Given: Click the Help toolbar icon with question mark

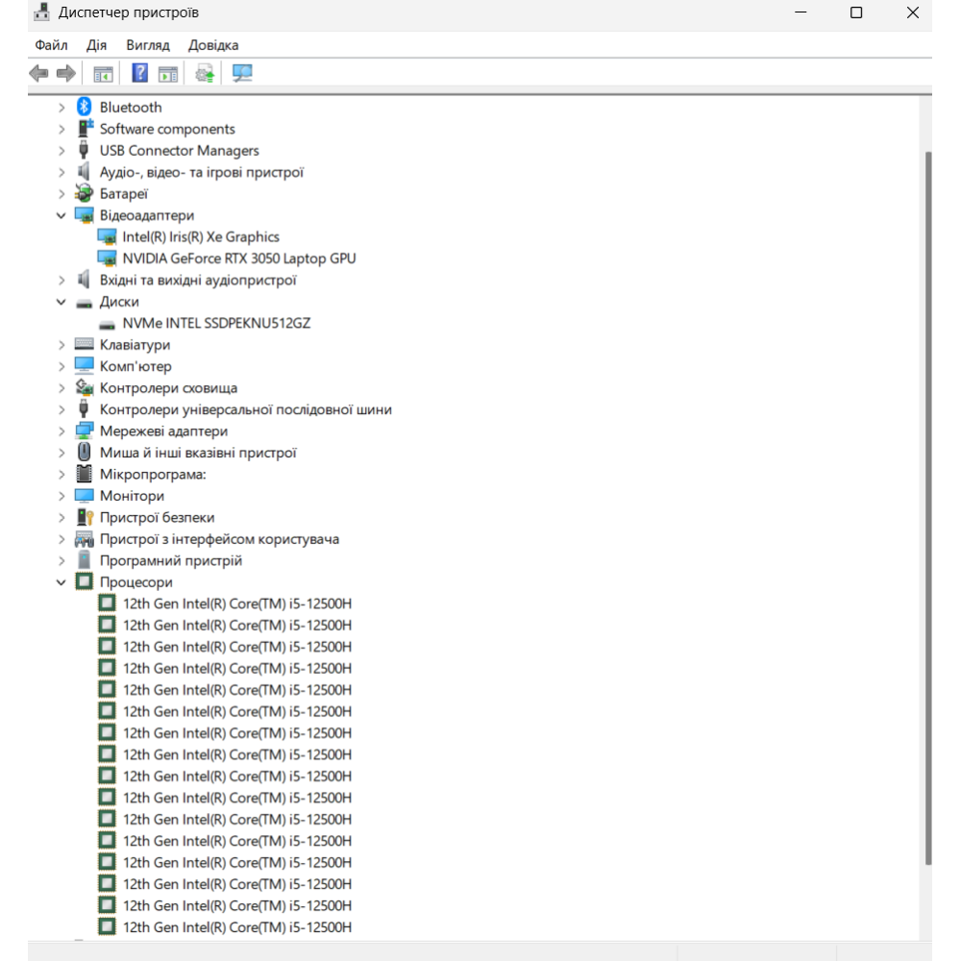Looking at the screenshot, I should click(139, 73).
